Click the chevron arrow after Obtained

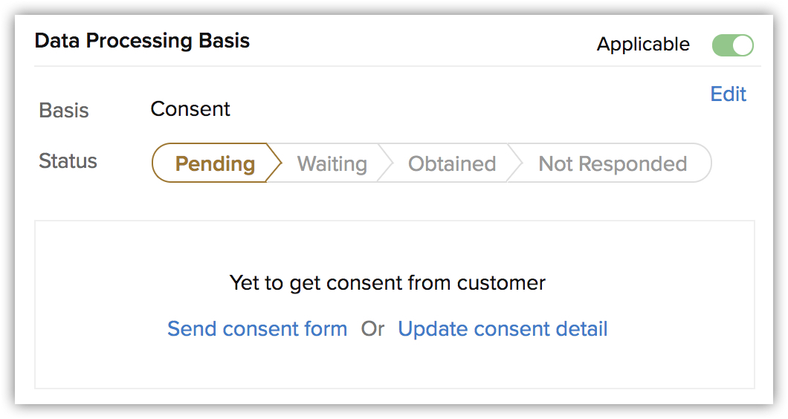(516, 163)
